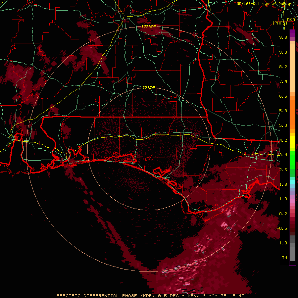
Task: Click the 7.4 scale value
Action: click(x=283, y=81)
